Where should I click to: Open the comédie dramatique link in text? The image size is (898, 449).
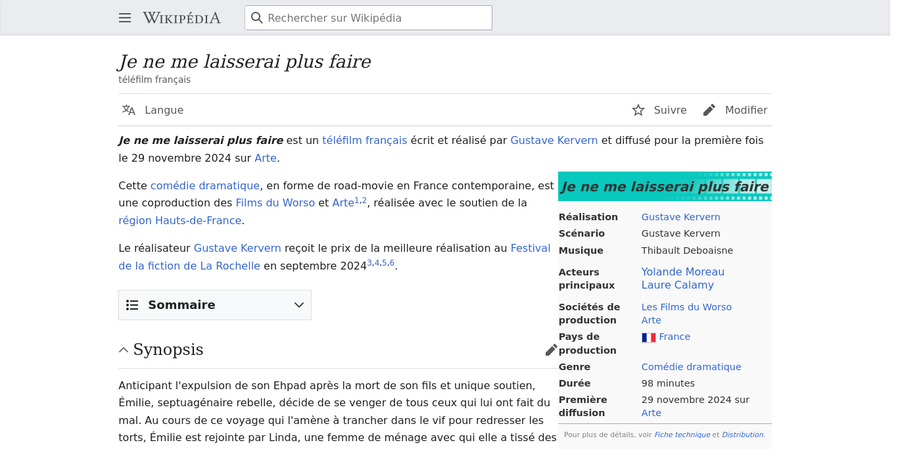[x=205, y=185]
